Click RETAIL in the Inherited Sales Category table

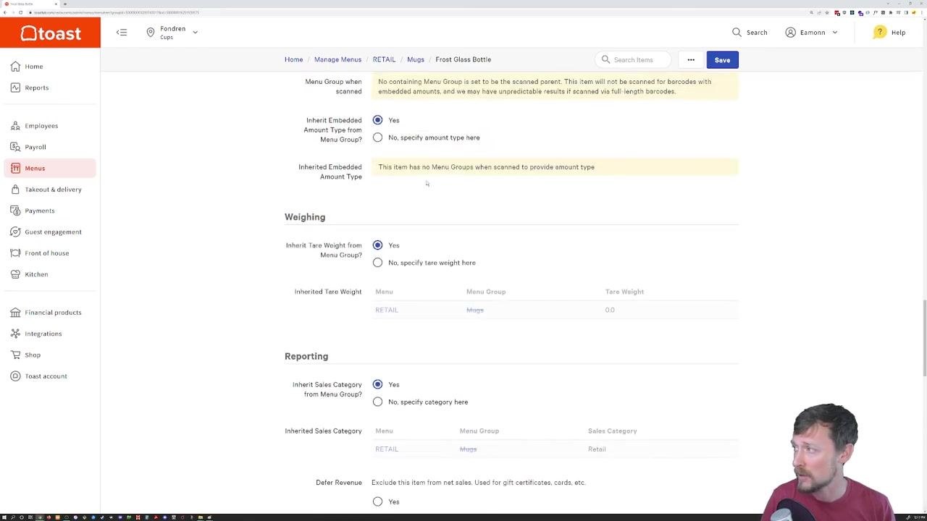tap(387, 449)
